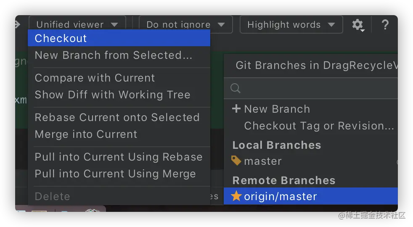Open Show Diff with Working Tree
The image size is (413, 227).
pyautogui.click(x=119, y=95)
